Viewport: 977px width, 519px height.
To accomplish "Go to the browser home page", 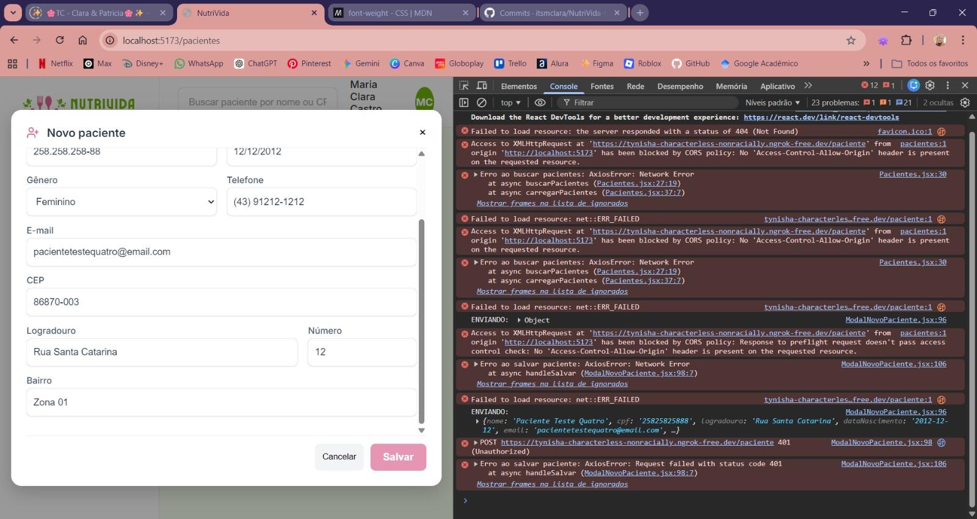I will point(82,40).
